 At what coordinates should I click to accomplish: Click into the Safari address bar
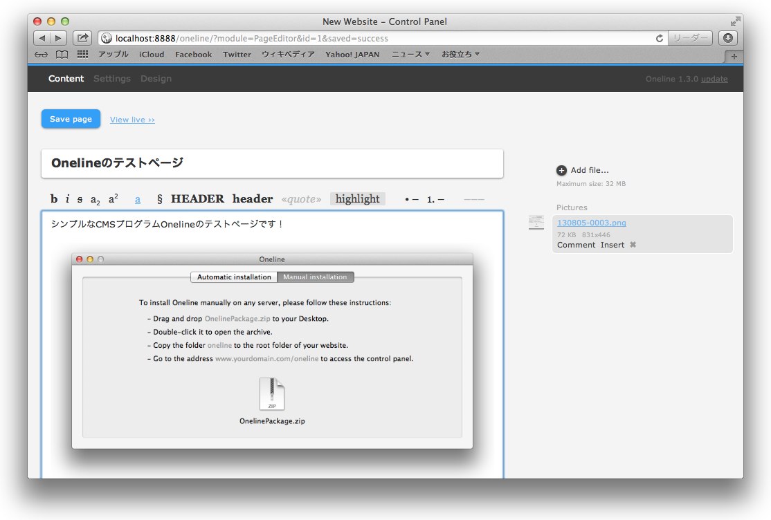(383, 38)
